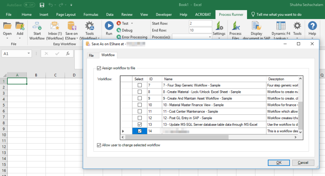This screenshot has height=176, width=325.
Task: Open Process Files in the ribbon
Action: (235, 29)
